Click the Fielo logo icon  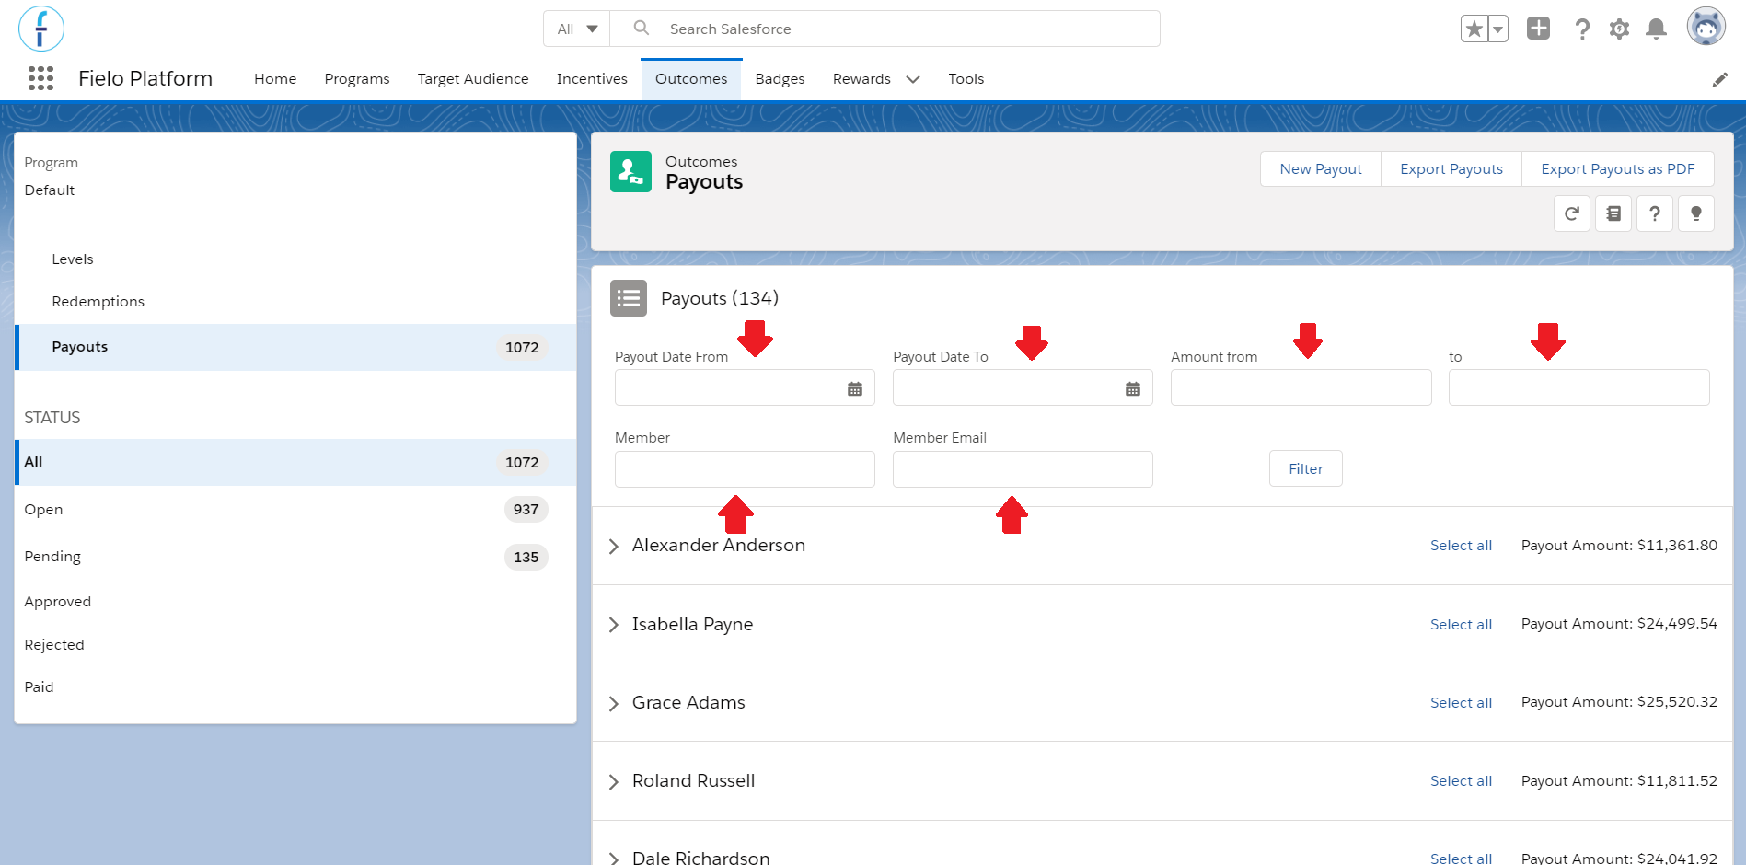(41, 29)
